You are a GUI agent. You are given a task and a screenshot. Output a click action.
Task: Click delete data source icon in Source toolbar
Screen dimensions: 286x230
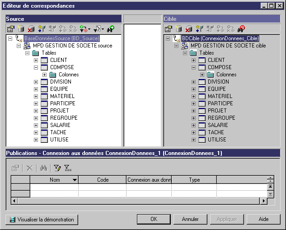pyautogui.click(x=31, y=29)
